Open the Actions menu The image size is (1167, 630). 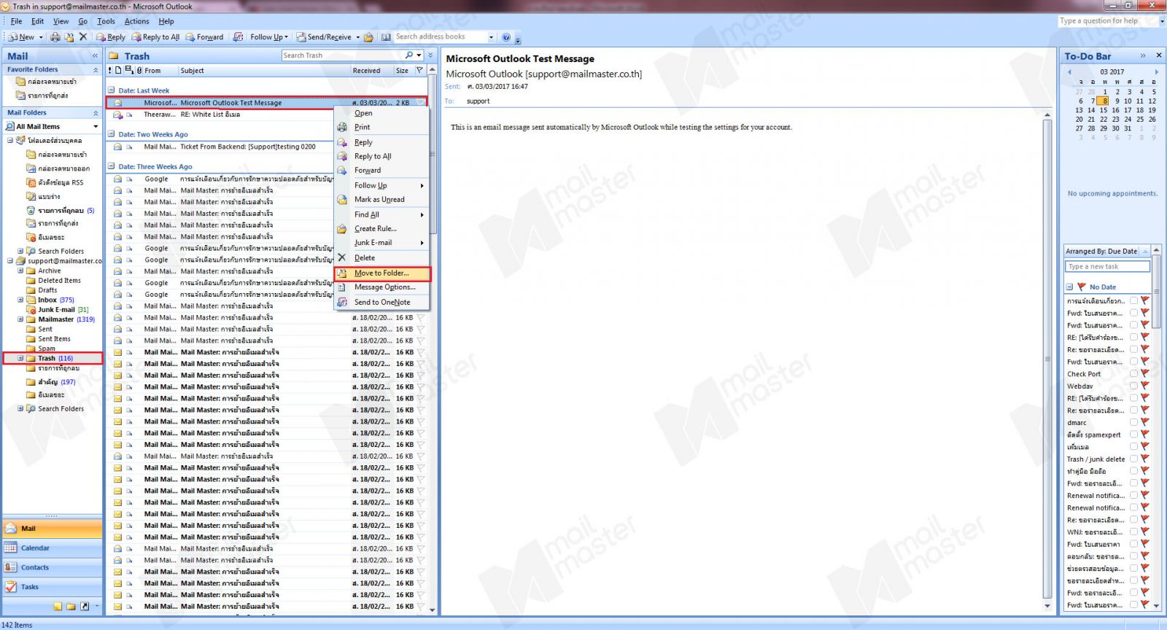coord(136,21)
